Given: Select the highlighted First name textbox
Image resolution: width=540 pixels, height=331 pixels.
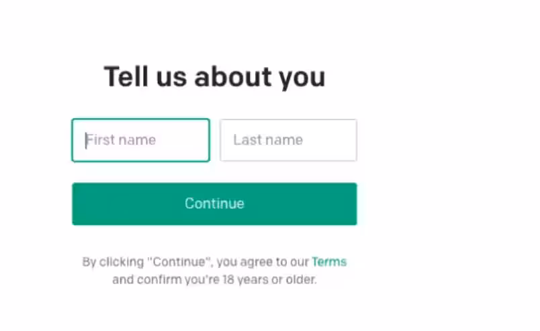Looking at the screenshot, I should [140, 140].
